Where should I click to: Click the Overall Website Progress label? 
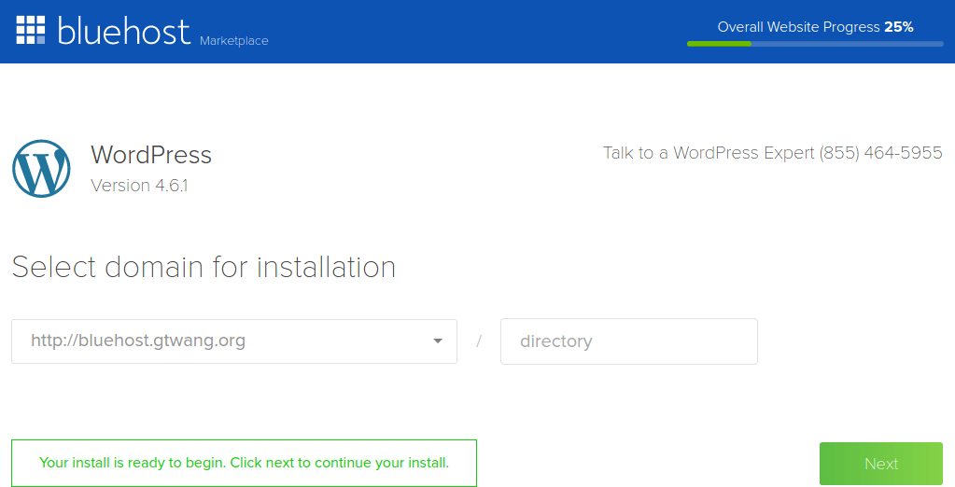pos(798,27)
